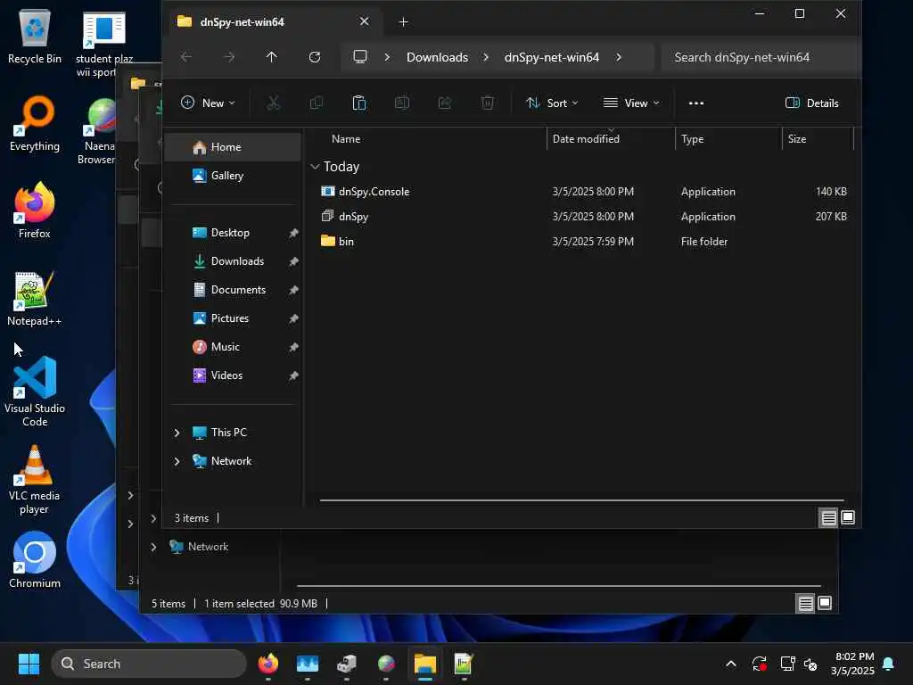Image resolution: width=913 pixels, height=685 pixels.
Task: Click the Search dnSpy-net-win64 field
Action: pyautogui.click(x=760, y=57)
